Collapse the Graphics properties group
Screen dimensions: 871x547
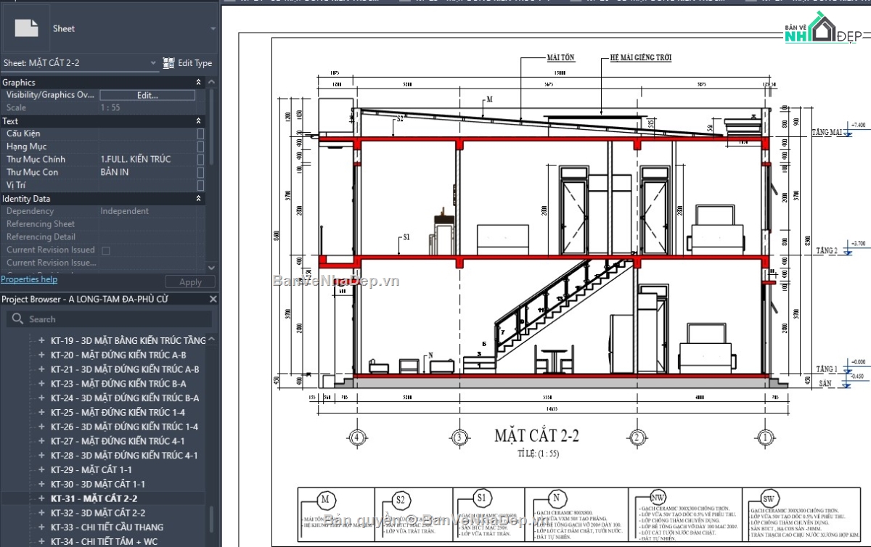(199, 83)
